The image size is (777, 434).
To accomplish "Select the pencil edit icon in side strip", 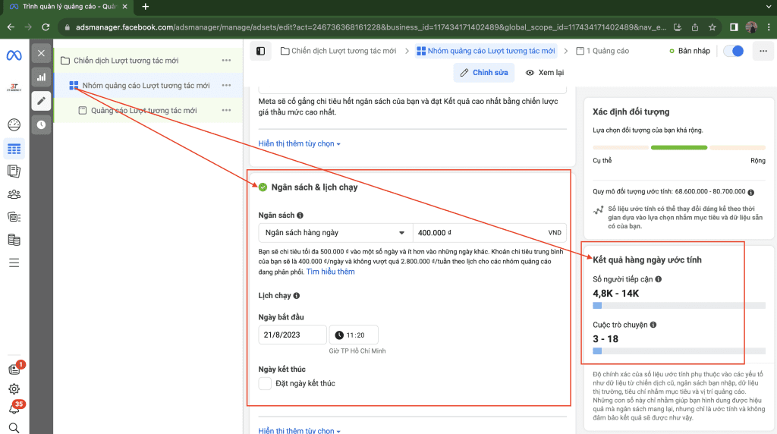I will (x=41, y=101).
